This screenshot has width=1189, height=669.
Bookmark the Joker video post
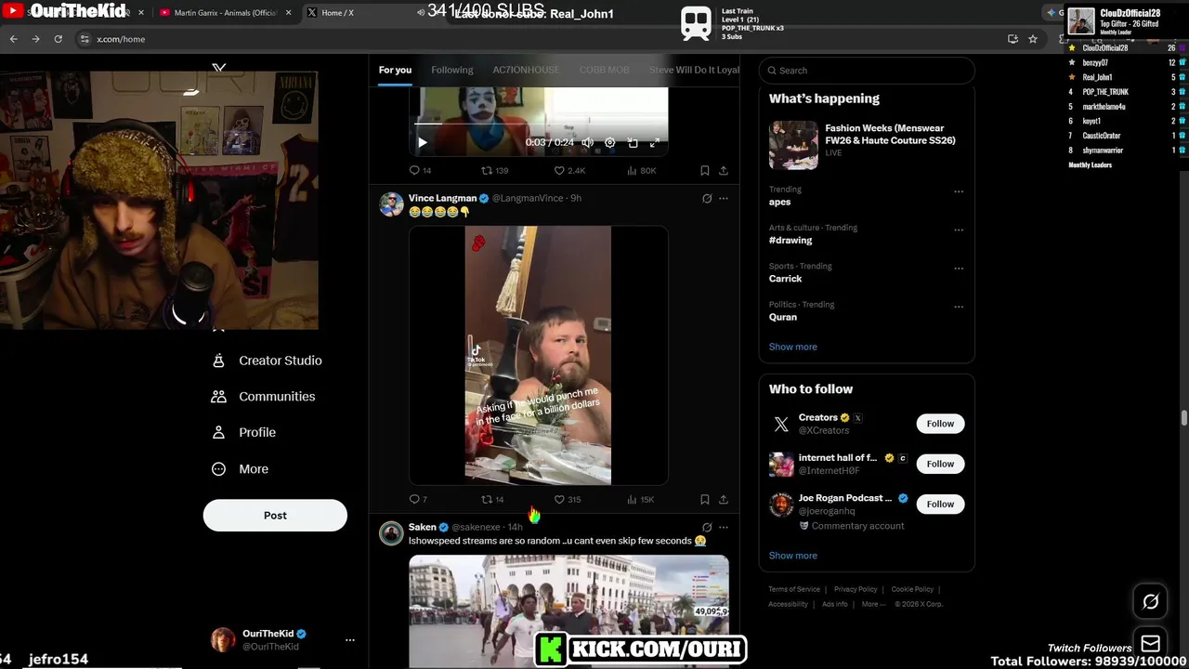click(705, 171)
